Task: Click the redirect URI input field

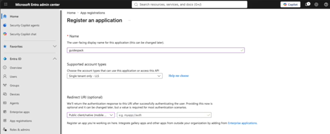Action: [x=164, y=115]
